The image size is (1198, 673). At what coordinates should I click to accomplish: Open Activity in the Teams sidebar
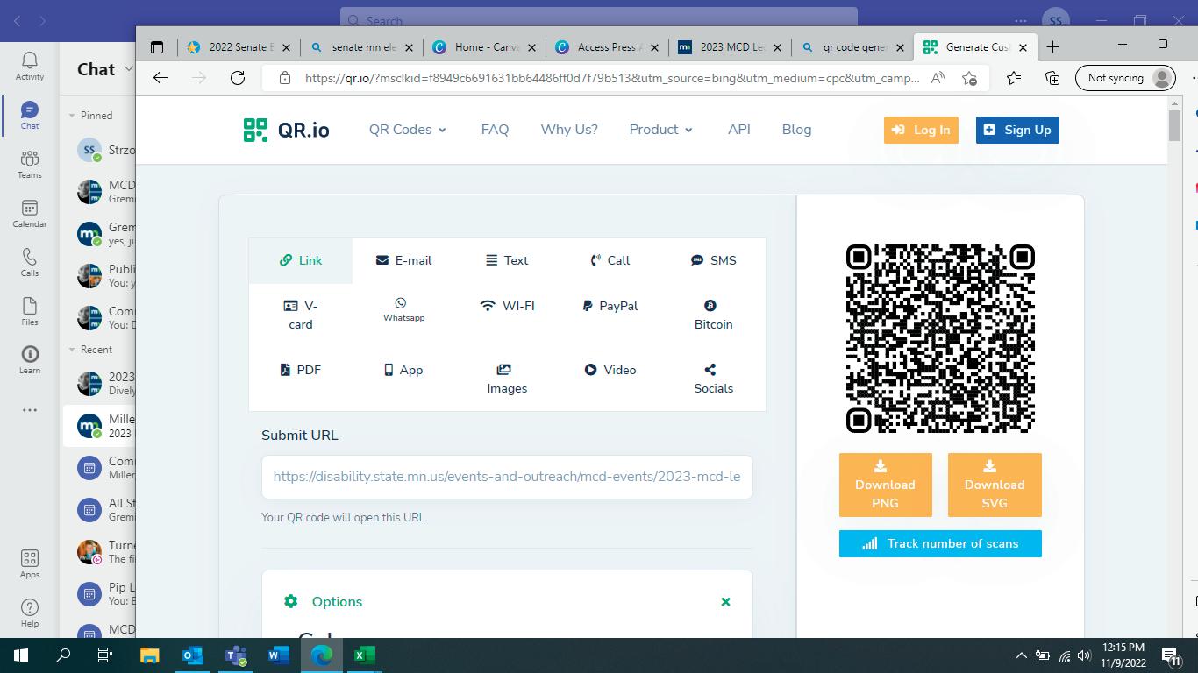point(30,66)
